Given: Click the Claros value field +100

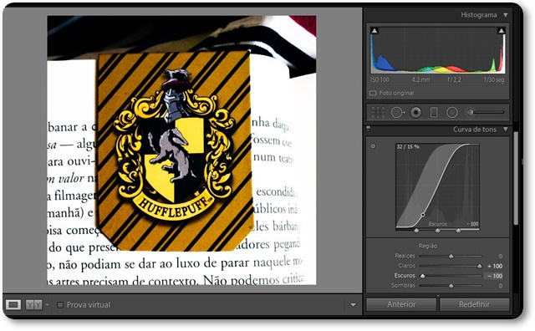Looking at the screenshot, I should [x=495, y=266].
